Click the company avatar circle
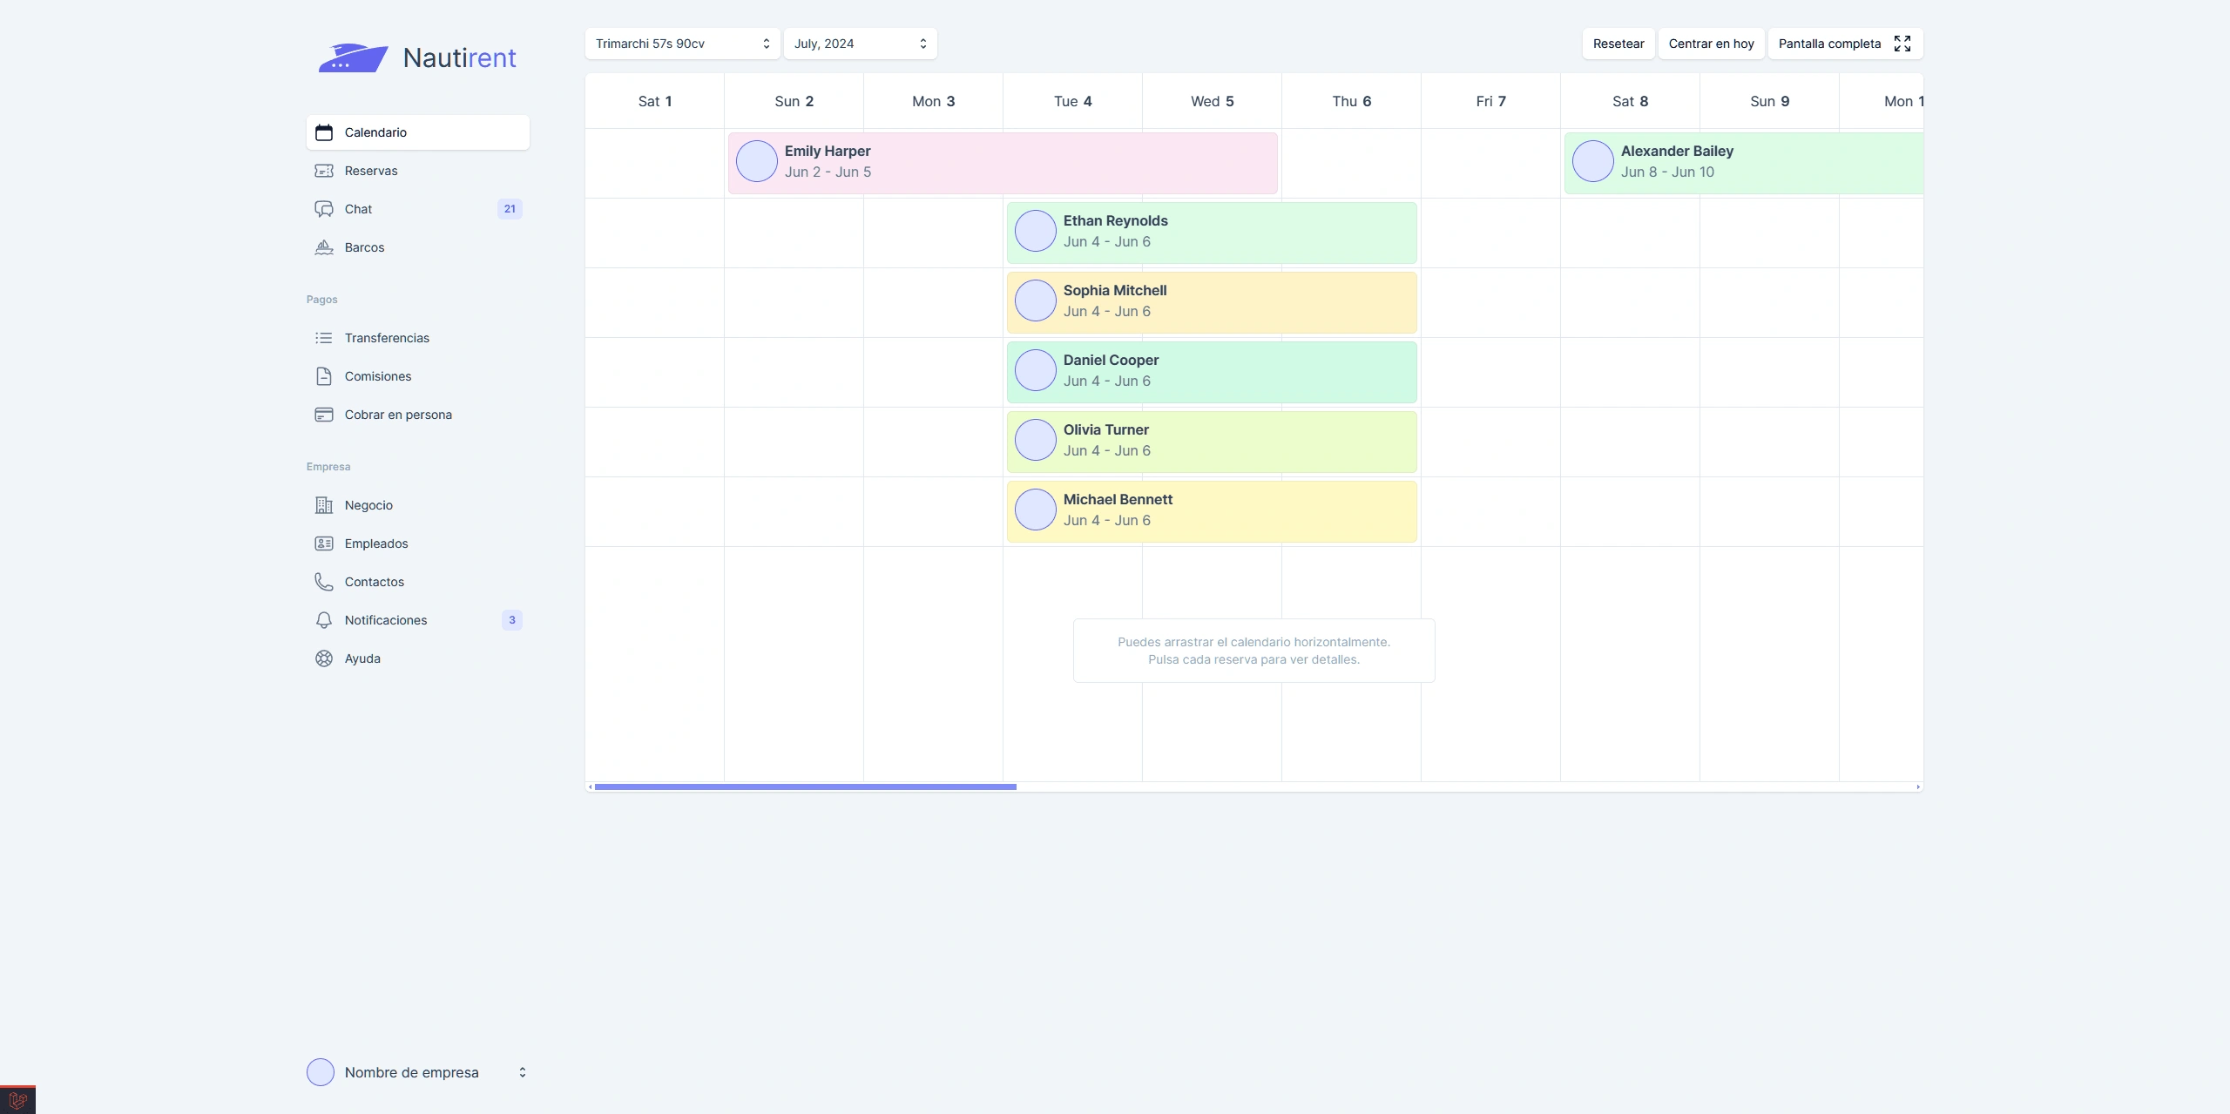 (321, 1072)
